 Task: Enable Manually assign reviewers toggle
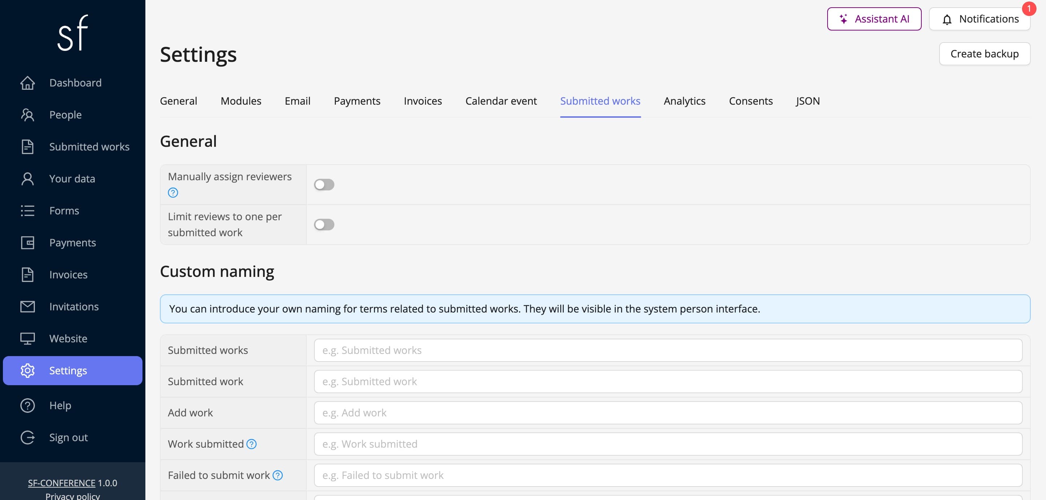coord(324,185)
